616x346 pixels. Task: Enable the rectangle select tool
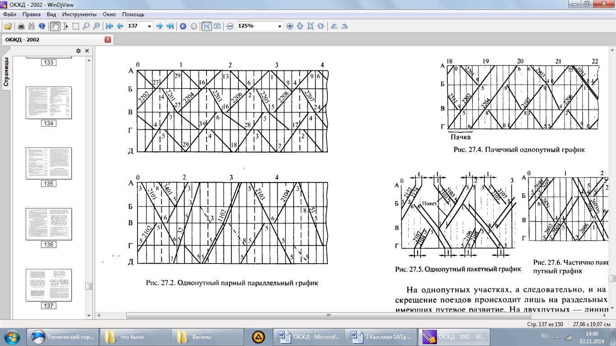(x=76, y=26)
